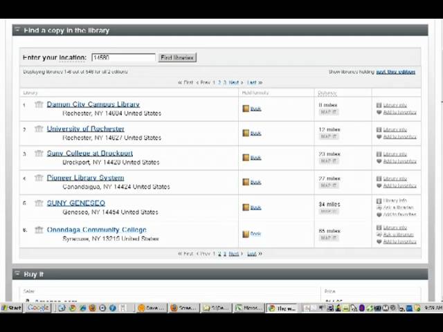Click the book format icon in Pioneer Library row
The width and height of the screenshot is (443, 332).
[246, 182]
